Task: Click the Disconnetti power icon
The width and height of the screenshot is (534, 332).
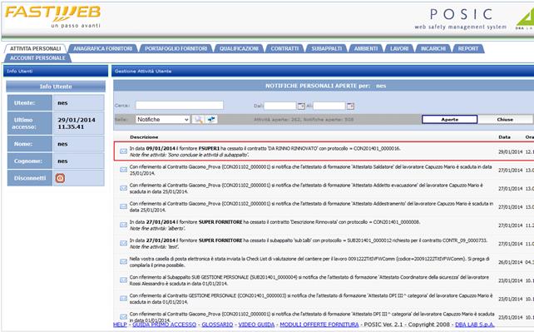Action: point(60,178)
